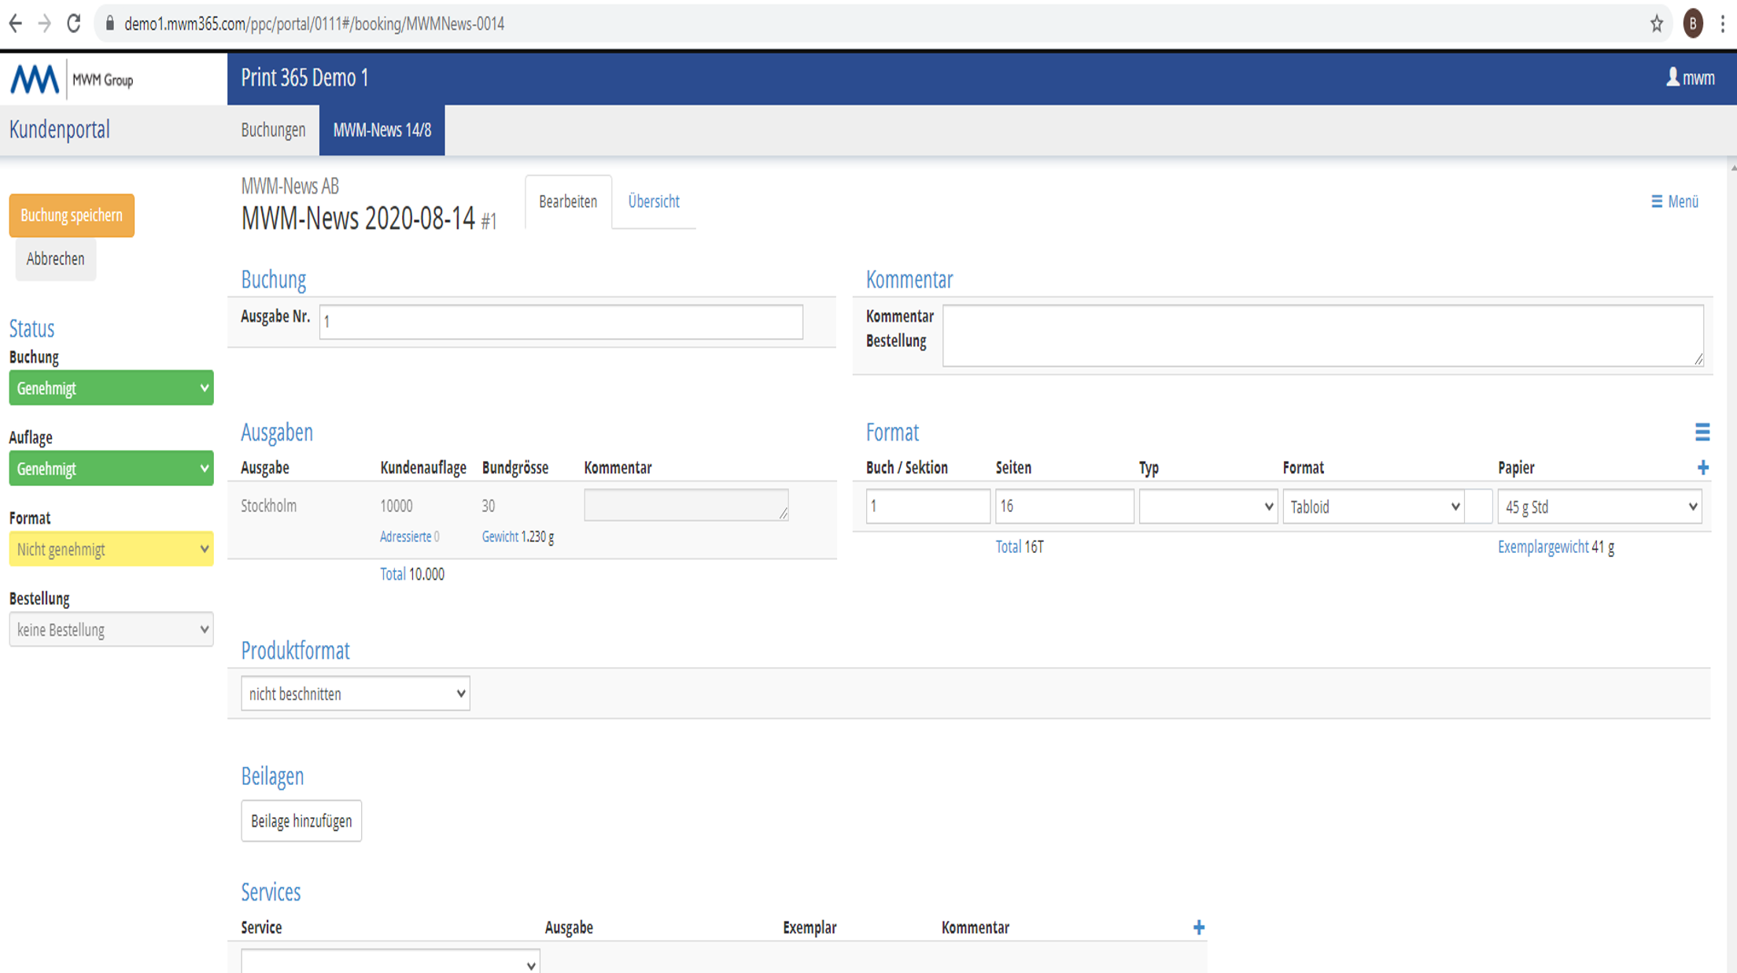Reload the page with refresh icon
1737x973 pixels.
[74, 24]
